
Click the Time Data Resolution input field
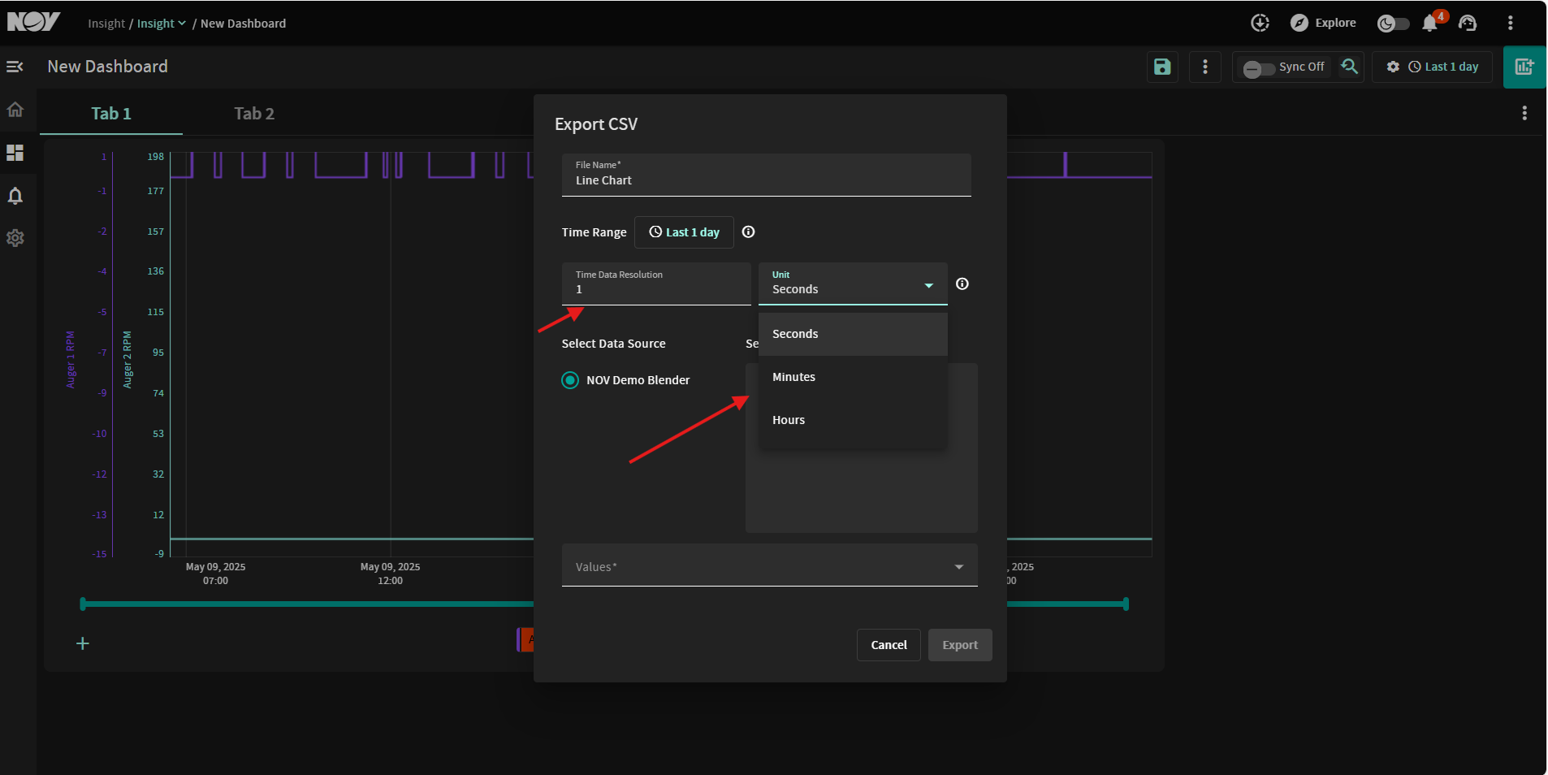pyautogui.click(x=656, y=284)
